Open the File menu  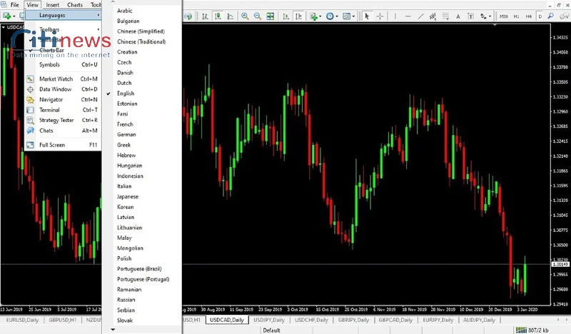[14, 5]
